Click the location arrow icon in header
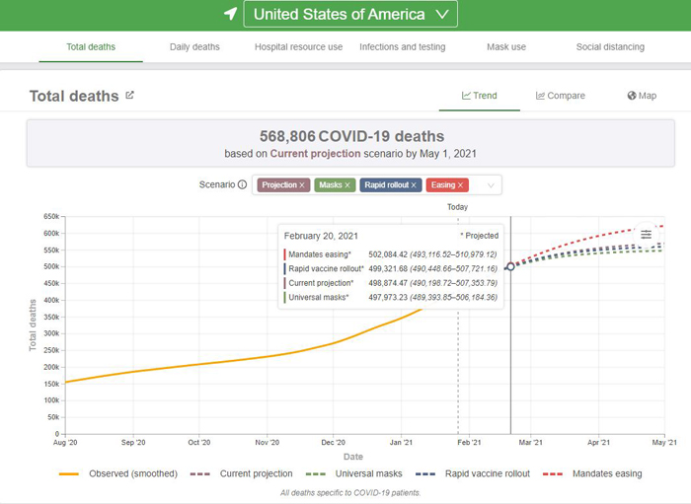 click(x=230, y=14)
